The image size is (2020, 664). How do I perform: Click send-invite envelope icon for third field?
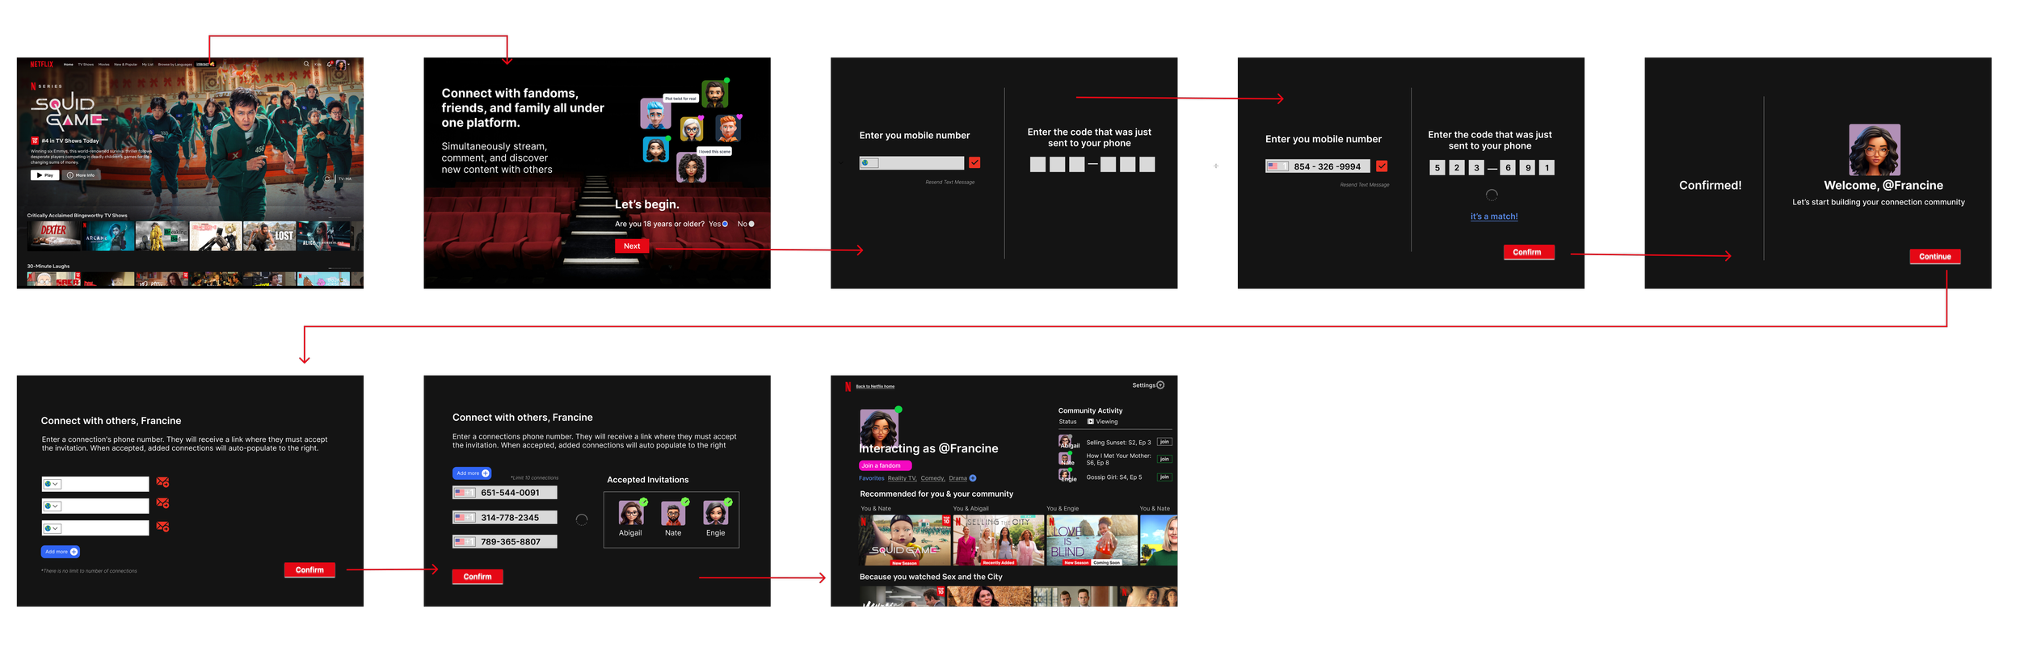pos(162,527)
